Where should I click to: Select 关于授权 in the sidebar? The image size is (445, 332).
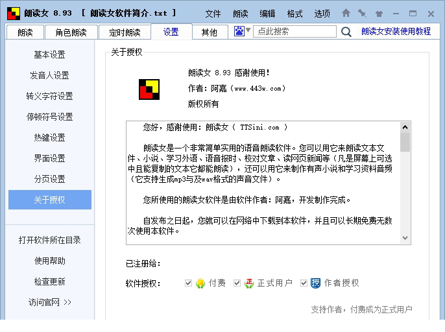pyautogui.click(x=50, y=200)
